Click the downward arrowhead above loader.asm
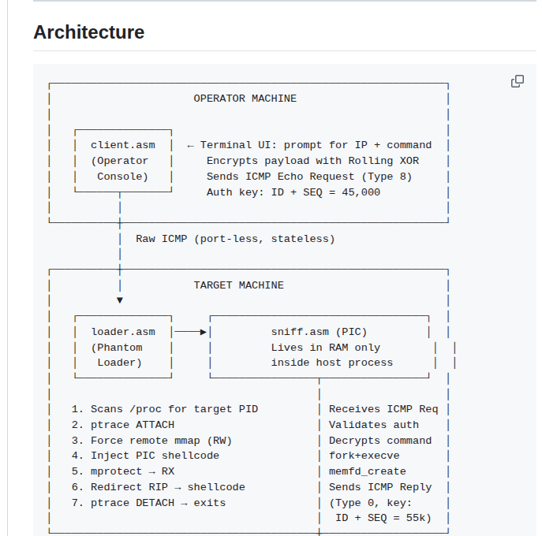 120,300
